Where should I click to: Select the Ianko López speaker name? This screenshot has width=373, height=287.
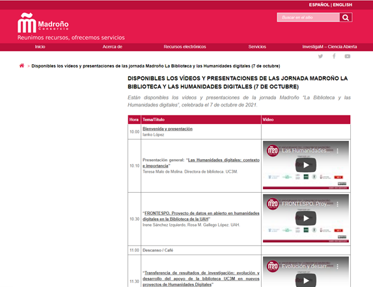[153, 134]
